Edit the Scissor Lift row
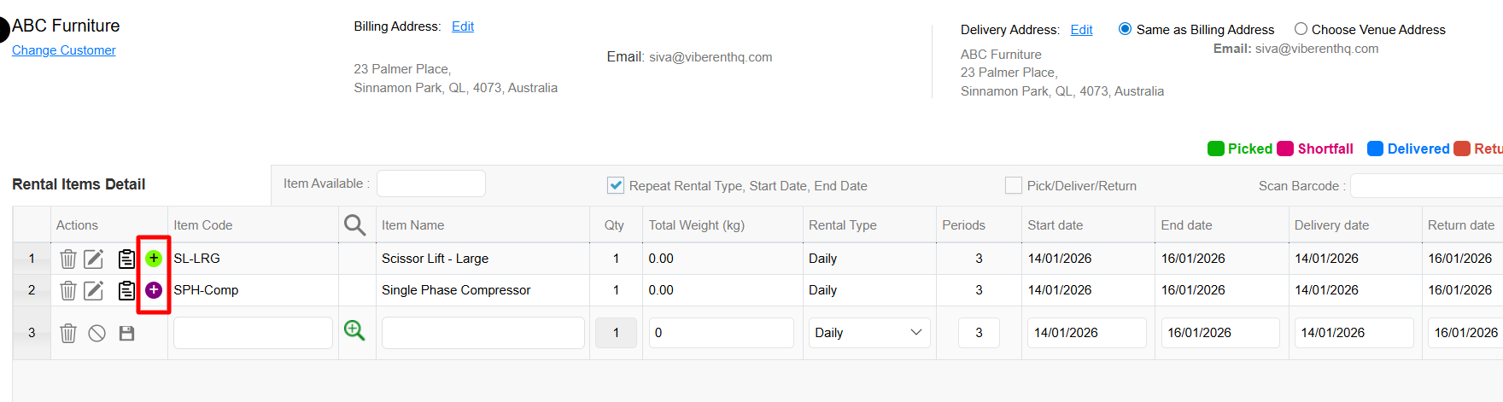Image resolution: width=1503 pixels, height=402 pixels. click(94, 259)
